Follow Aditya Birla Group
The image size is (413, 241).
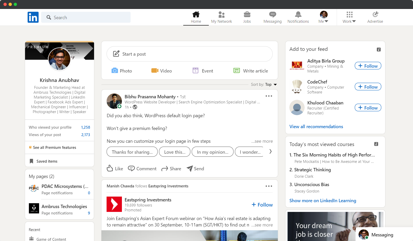pyautogui.click(x=368, y=66)
